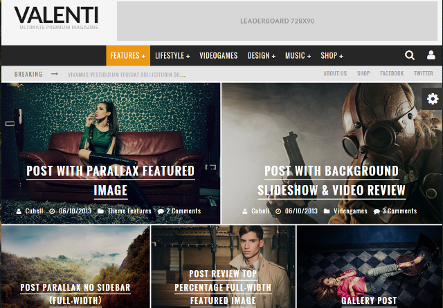The height and width of the screenshot is (308, 443).
Task: Open the search magnifier icon
Action: (409, 55)
